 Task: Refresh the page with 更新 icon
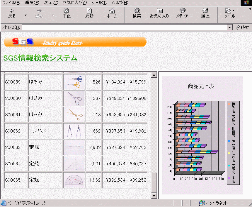89,13
